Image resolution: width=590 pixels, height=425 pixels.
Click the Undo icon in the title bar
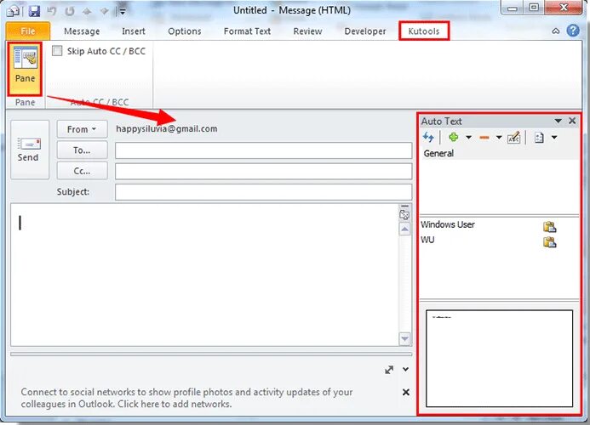tap(52, 11)
